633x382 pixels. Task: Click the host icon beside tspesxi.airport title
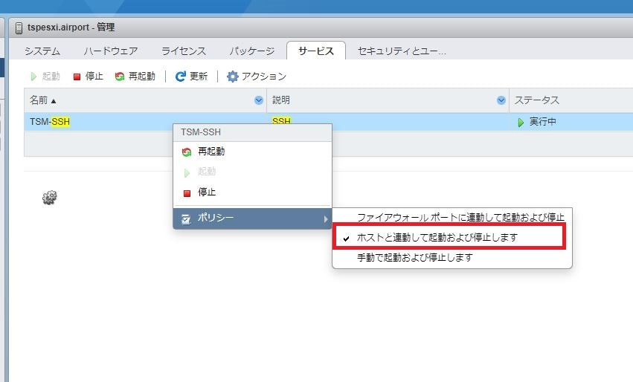19,28
